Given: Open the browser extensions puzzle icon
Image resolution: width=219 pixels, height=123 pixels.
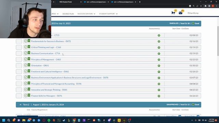Looking at the screenshot, I should 205,6.
